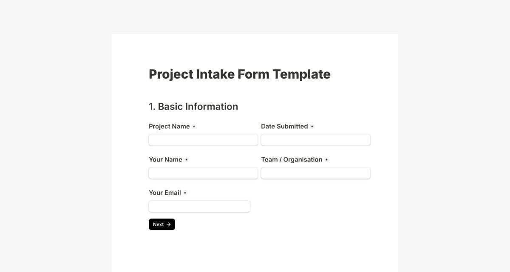Click the Your Name field label
The width and height of the screenshot is (510, 272).
pyautogui.click(x=165, y=159)
